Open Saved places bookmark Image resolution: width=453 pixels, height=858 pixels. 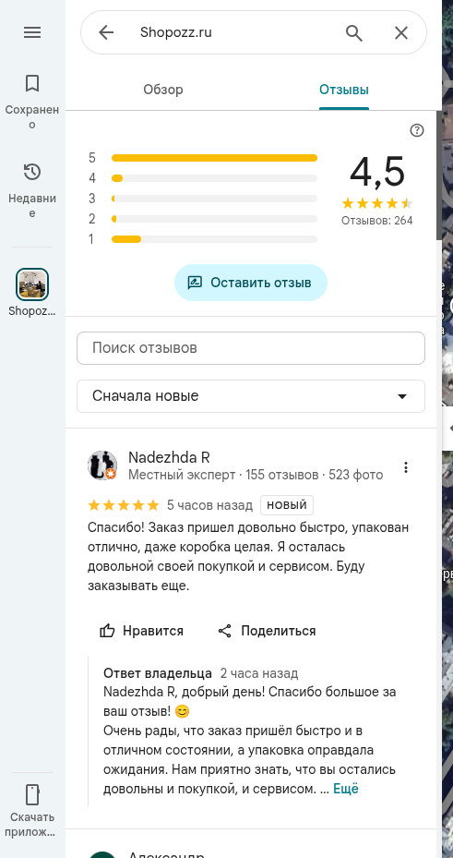tap(32, 83)
